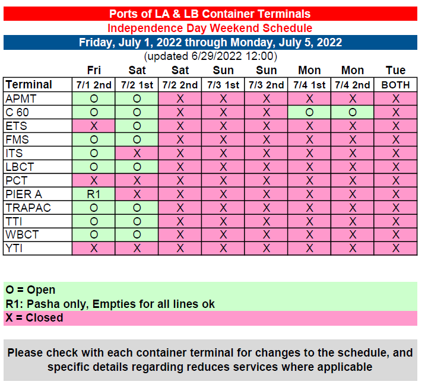Click the ETS 7/2 1st open cell

pos(137,126)
